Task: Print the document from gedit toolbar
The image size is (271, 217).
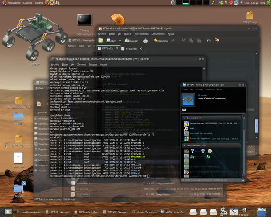Action: click(145, 41)
